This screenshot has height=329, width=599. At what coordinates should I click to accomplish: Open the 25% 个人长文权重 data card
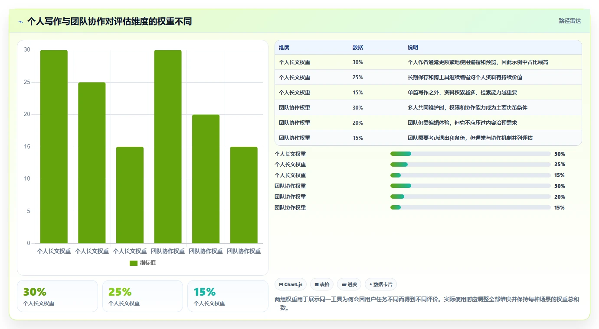(143, 296)
